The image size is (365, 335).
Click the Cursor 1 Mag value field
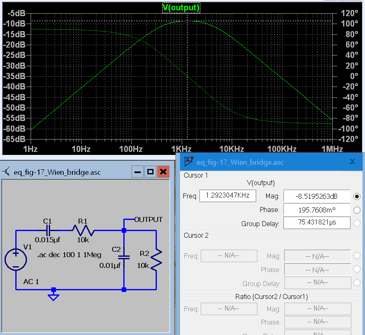[x=317, y=196]
